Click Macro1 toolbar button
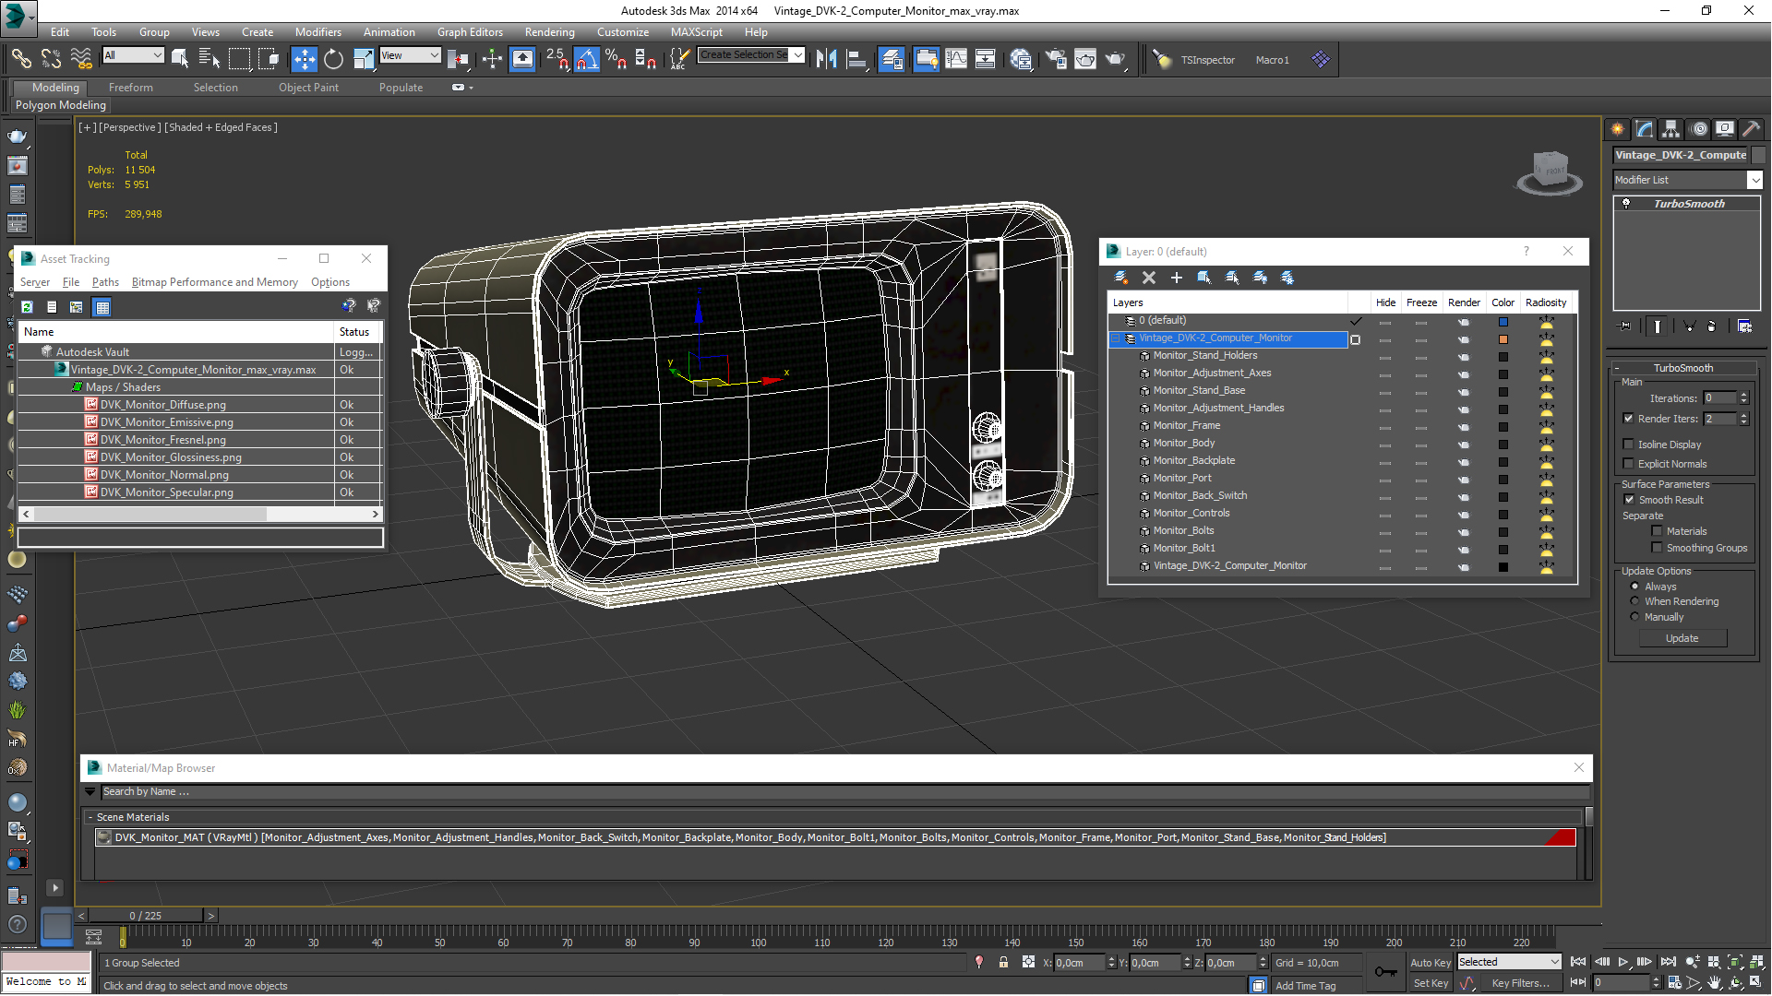The width and height of the screenshot is (1772, 996). [1272, 60]
